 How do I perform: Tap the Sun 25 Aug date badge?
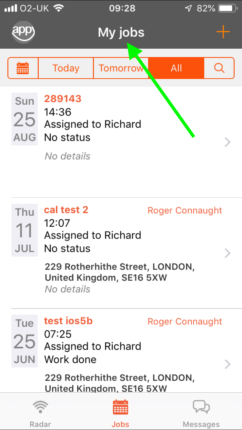coord(25,119)
